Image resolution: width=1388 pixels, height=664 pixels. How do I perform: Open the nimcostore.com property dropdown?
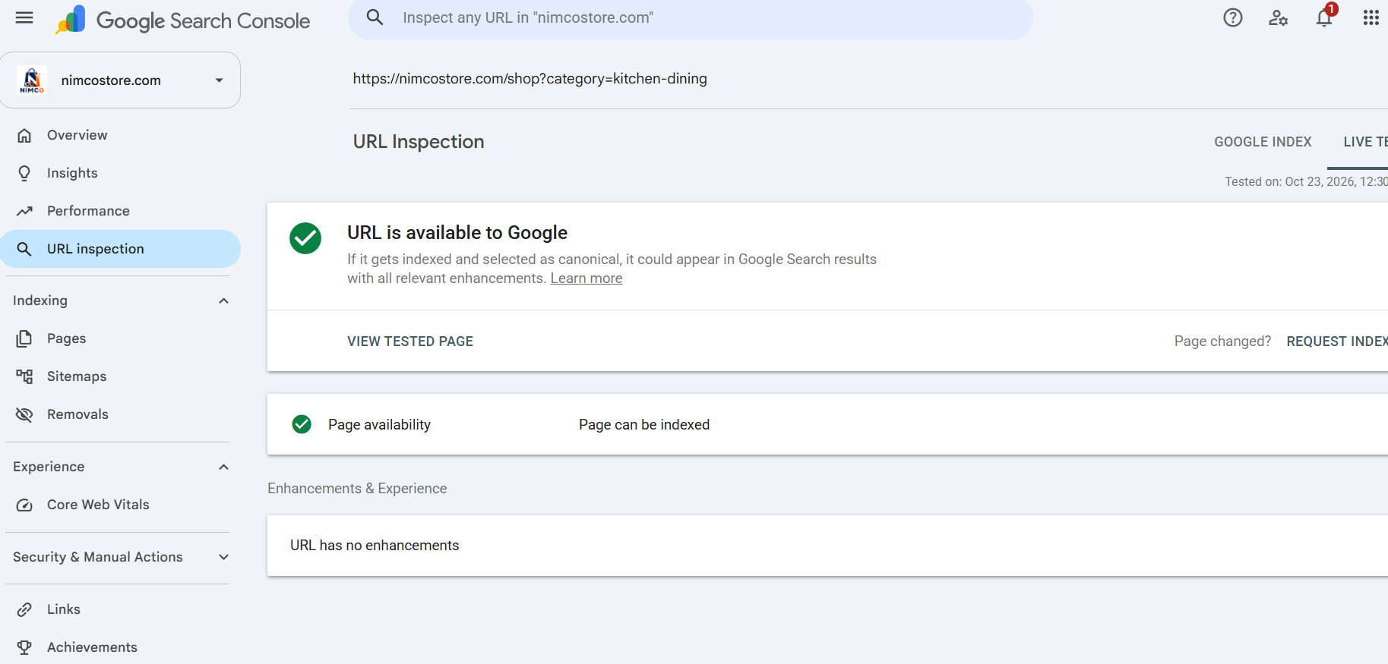coord(120,80)
